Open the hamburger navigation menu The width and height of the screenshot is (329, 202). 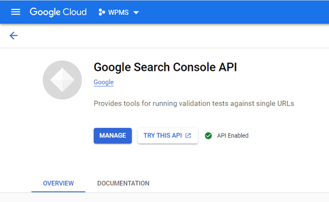(16, 12)
